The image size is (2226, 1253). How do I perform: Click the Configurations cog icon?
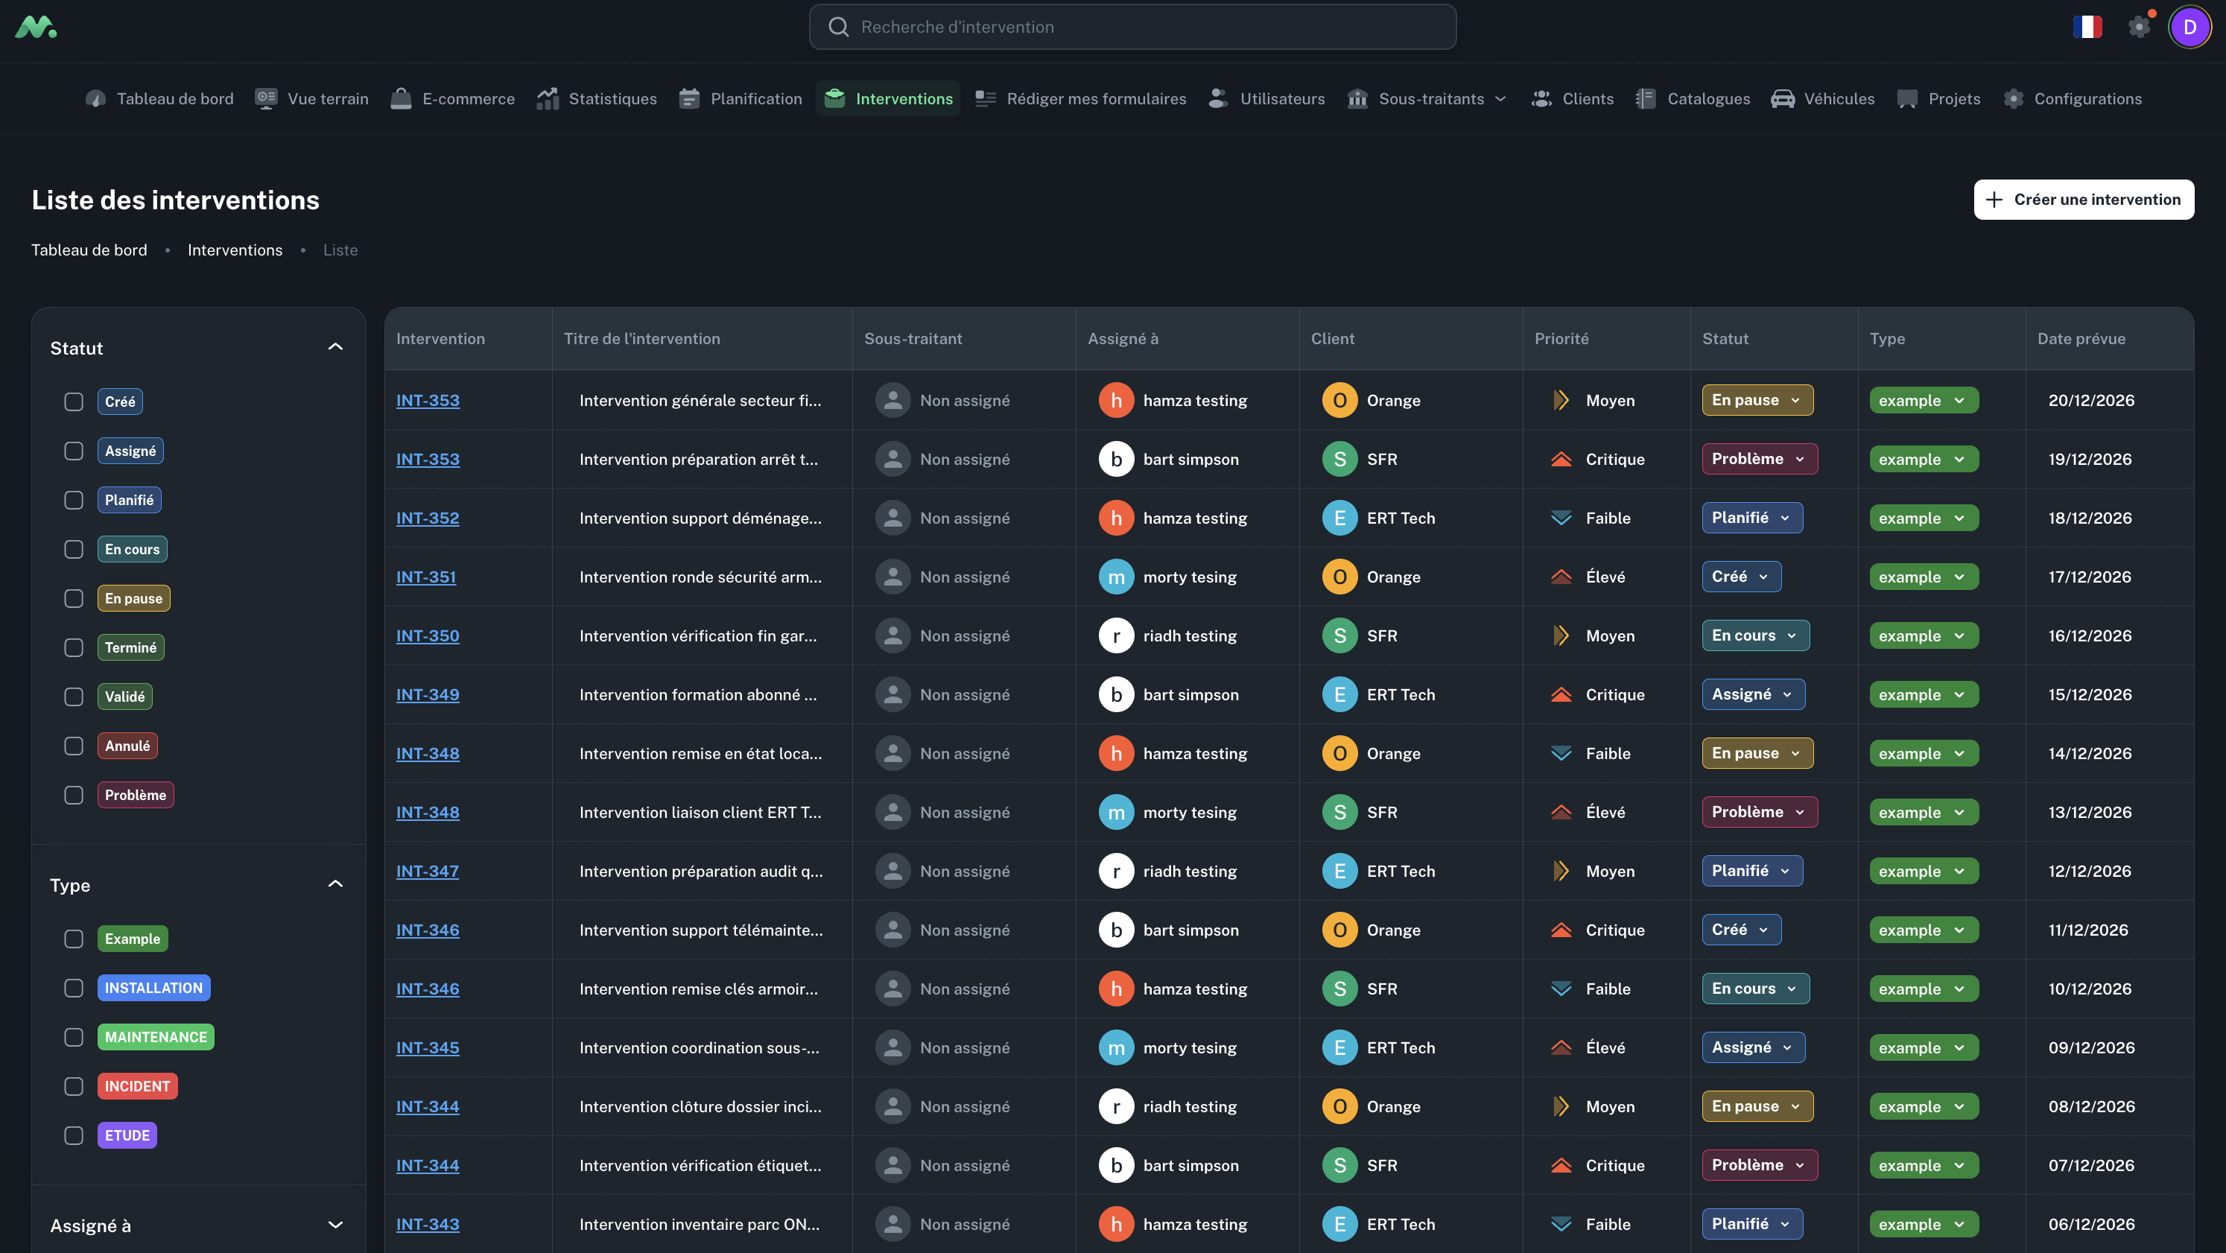(x=2014, y=98)
